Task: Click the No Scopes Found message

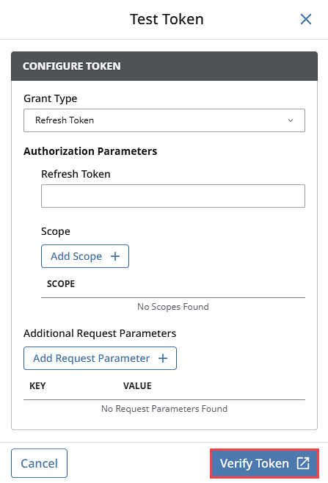Action: pyautogui.click(x=173, y=307)
